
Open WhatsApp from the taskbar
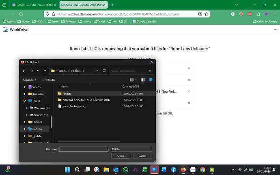click(125, 169)
